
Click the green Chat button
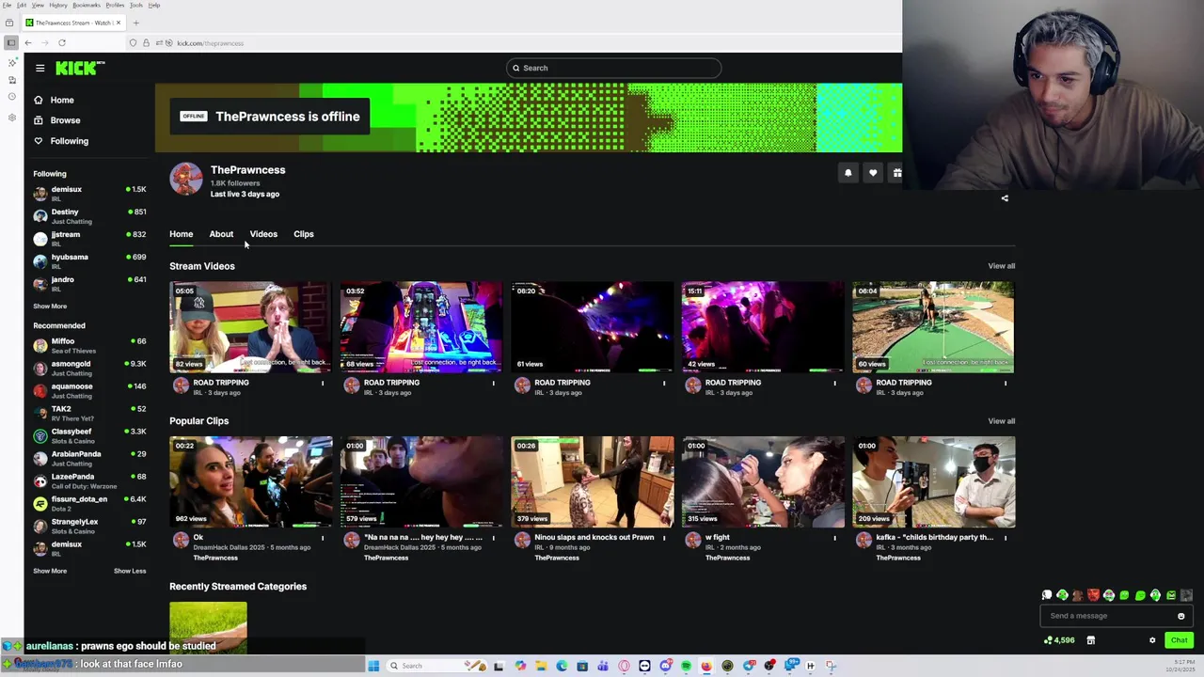(x=1179, y=640)
